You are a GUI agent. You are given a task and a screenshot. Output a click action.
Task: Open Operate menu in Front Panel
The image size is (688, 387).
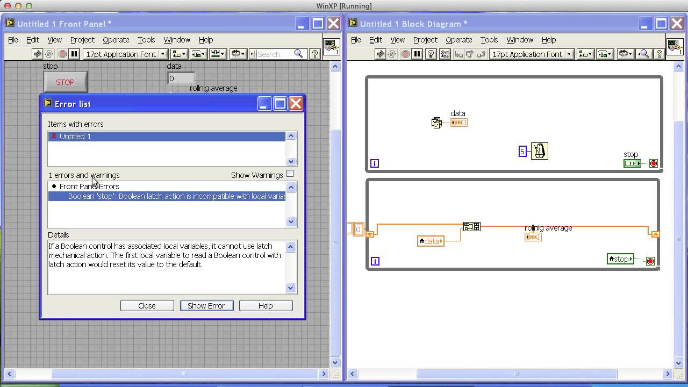click(x=116, y=40)
